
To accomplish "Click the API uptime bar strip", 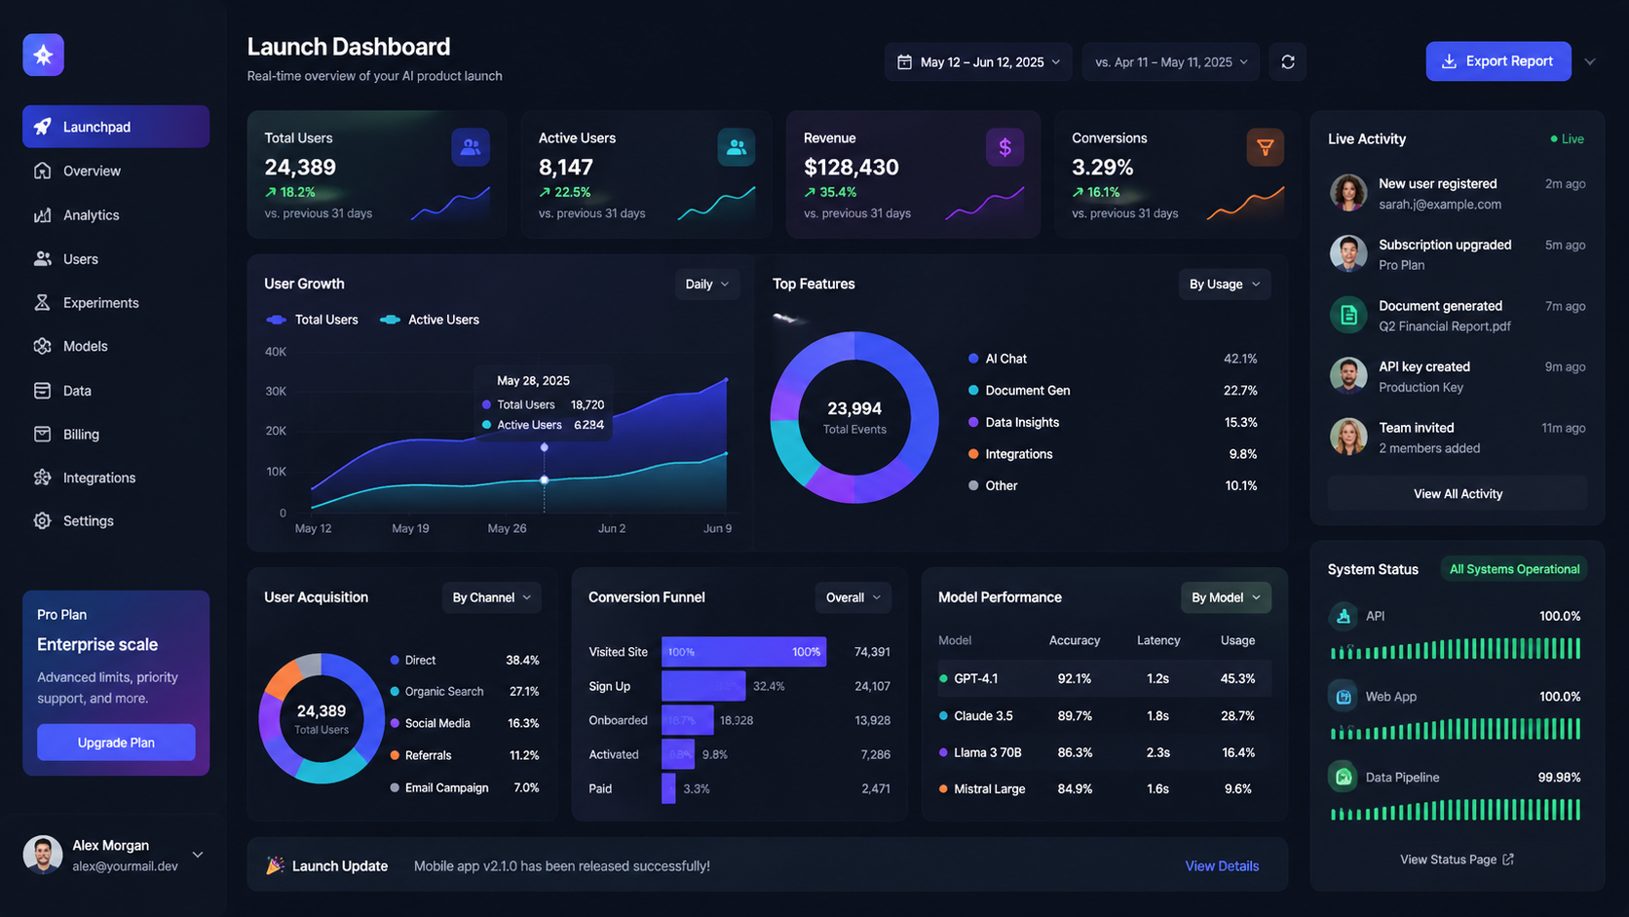I will click(1455, 649).
